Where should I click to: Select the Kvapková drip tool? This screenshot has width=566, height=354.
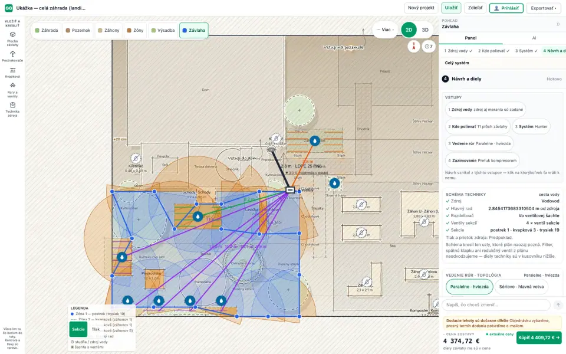(x=12, y=73)
